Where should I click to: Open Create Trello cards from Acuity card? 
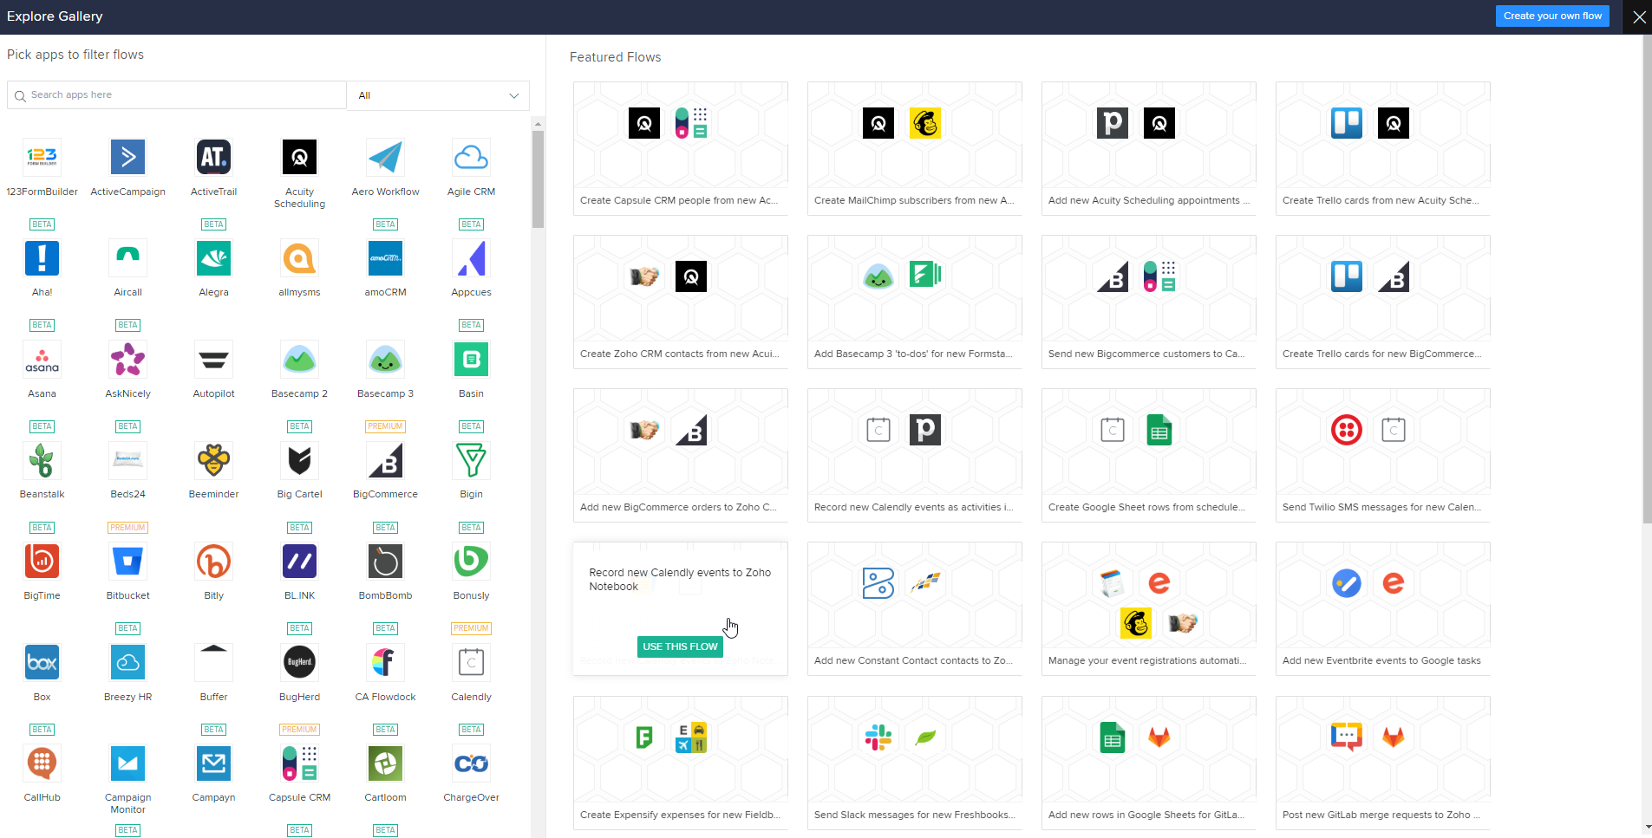(x=1383, y=148)
